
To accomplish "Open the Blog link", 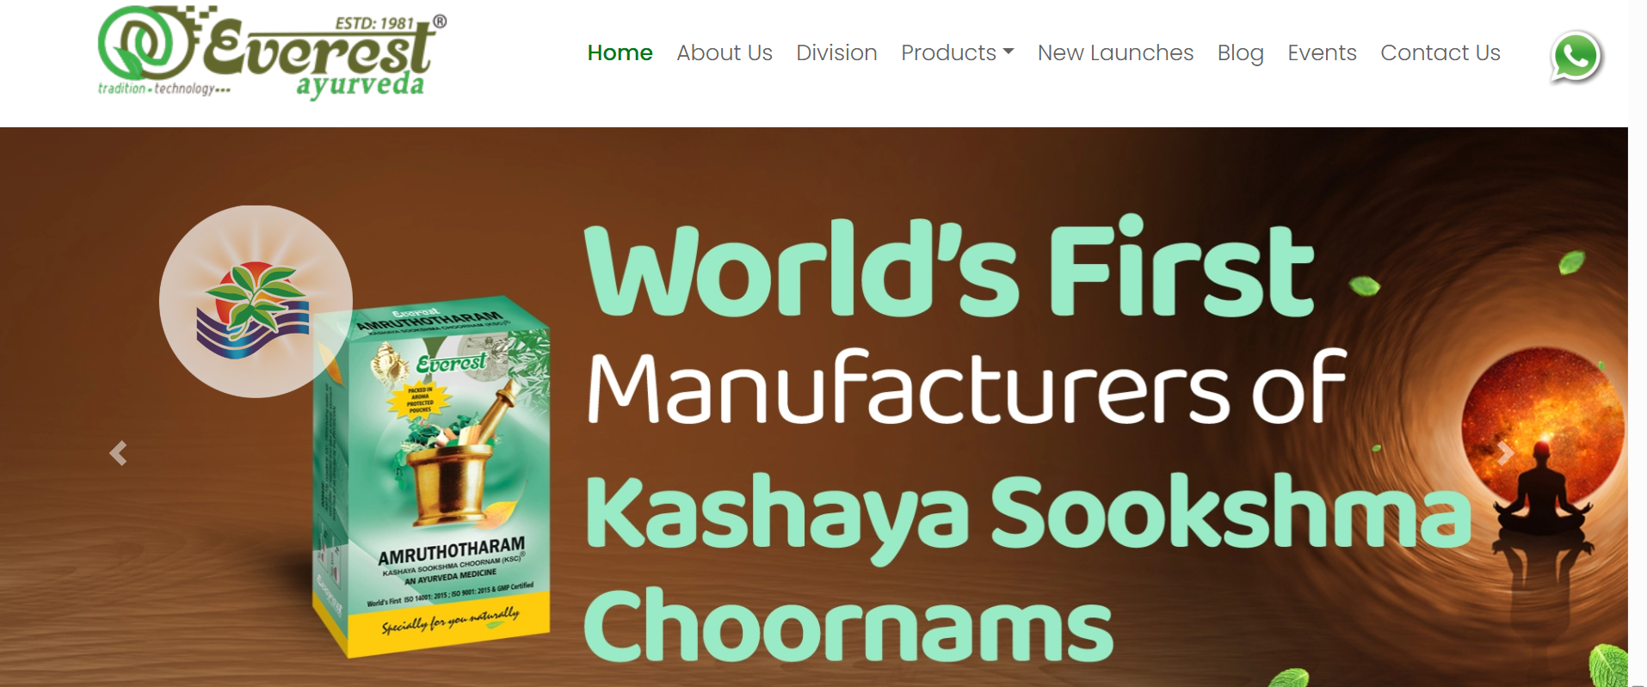I will 1240,53.
